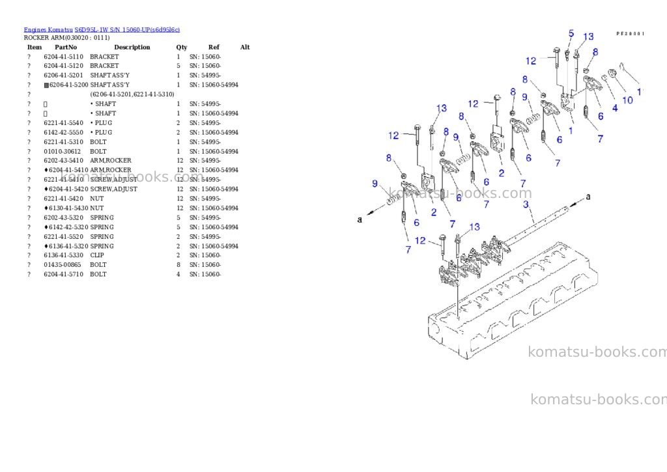The width and height of the screenshot is (667, 472).
Task: Select part number 6142-42-5320
Action: (x=68, y=227)
